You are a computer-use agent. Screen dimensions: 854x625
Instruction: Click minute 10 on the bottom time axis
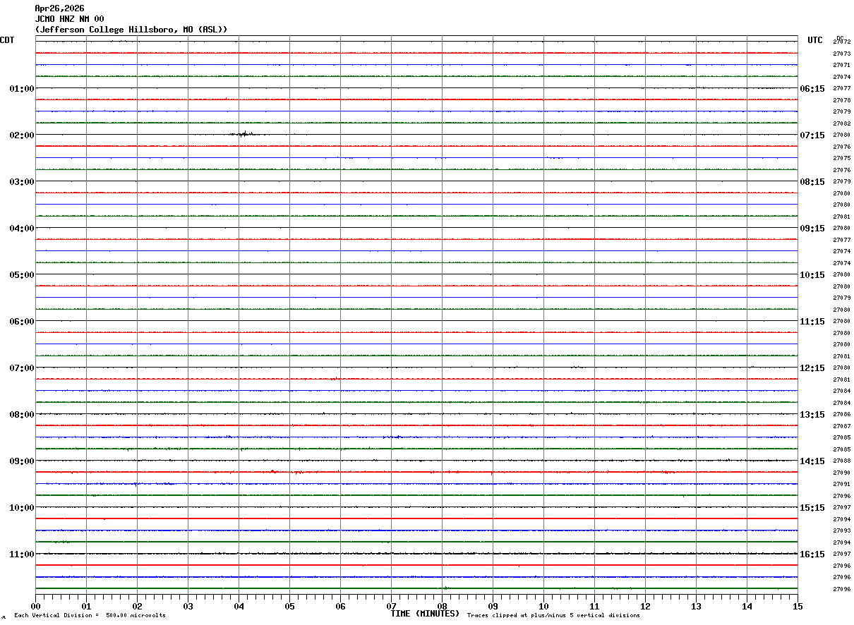(x=544, y=606)
